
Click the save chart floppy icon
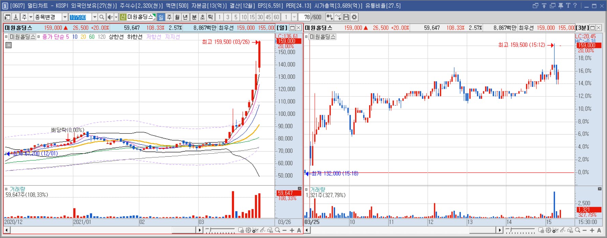point(346,17)
